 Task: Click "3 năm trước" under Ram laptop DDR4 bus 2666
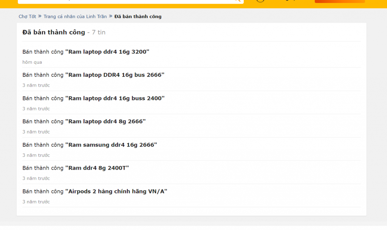pyautogui.click(x=36, y=86)
